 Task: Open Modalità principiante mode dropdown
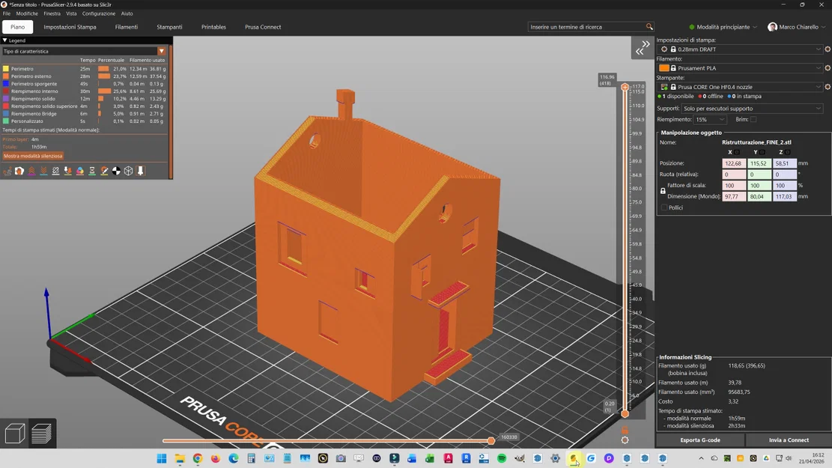(x=723, y=26)
